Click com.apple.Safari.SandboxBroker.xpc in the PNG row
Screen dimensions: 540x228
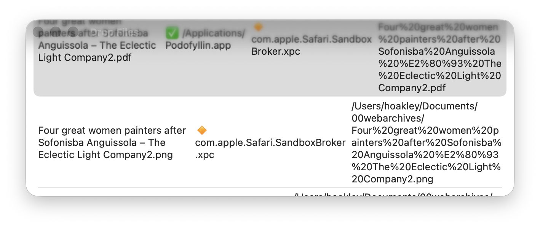[x=270, y=143]
